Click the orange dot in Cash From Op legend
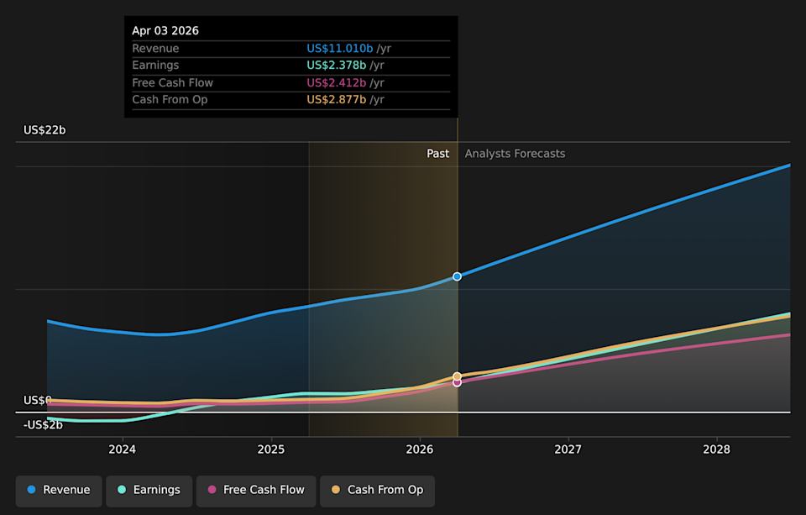The image size is (806, 515). tap(336, 490)
